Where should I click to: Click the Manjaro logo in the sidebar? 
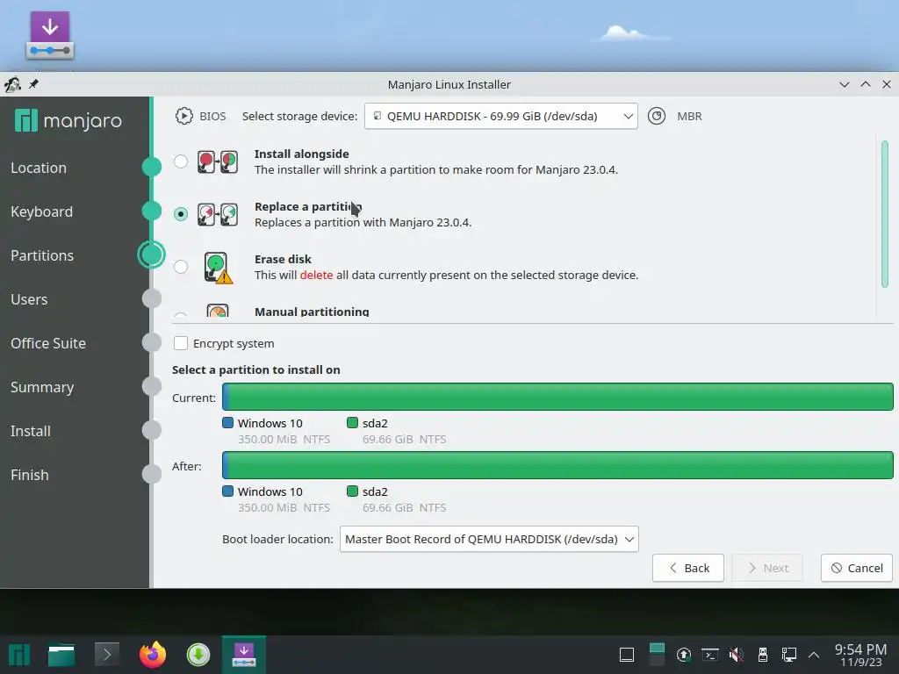[68, 120]
